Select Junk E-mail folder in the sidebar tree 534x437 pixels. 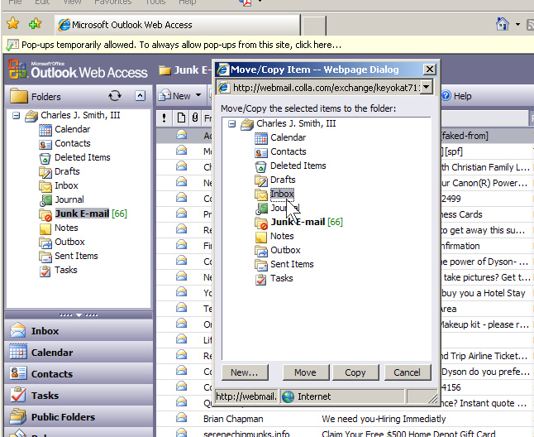tap(82, 214)
